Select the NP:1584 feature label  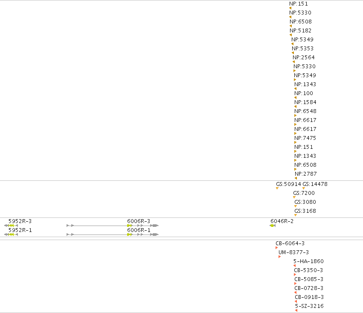pyautogui.click(x=305, y=102)
